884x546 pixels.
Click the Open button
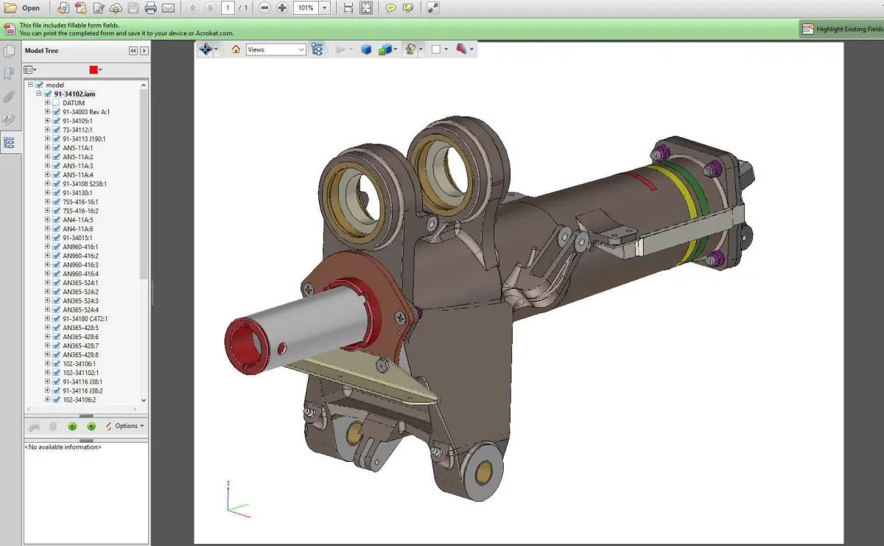(23, 8)
